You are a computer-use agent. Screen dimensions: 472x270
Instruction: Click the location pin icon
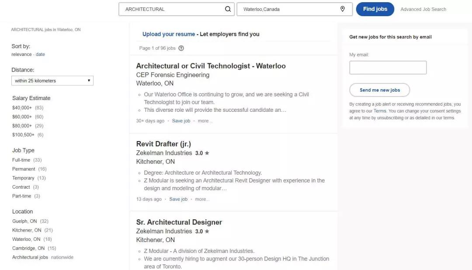343,9
